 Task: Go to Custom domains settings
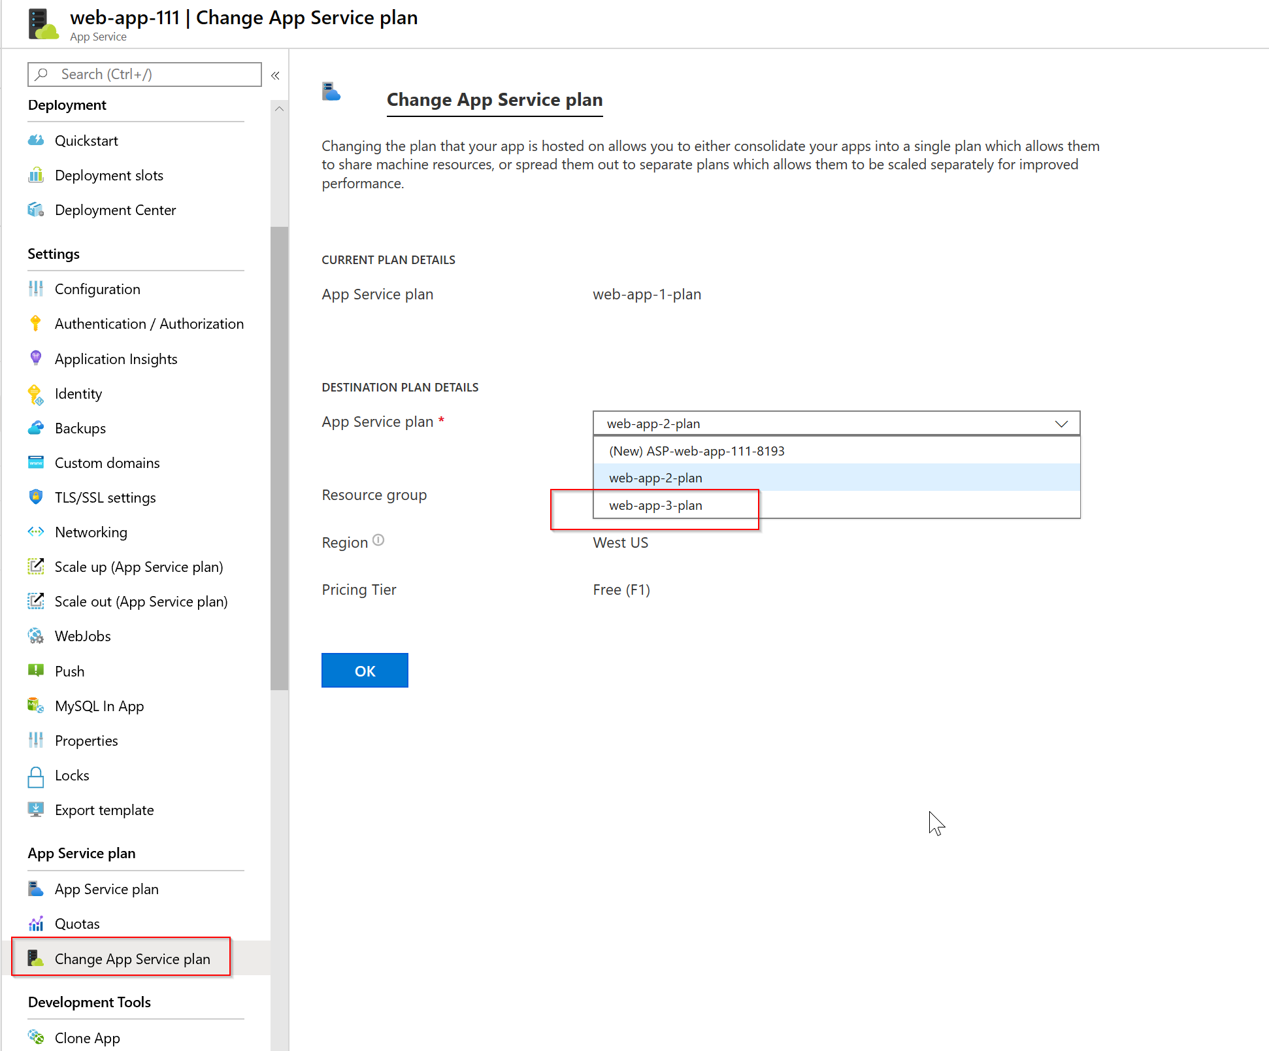click(x=107, y=463)
